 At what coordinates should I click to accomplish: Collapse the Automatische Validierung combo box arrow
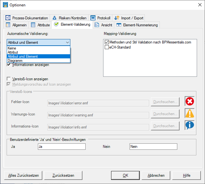67,43
